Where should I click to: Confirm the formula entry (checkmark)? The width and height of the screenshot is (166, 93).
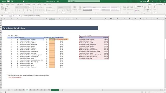[16, 16]
